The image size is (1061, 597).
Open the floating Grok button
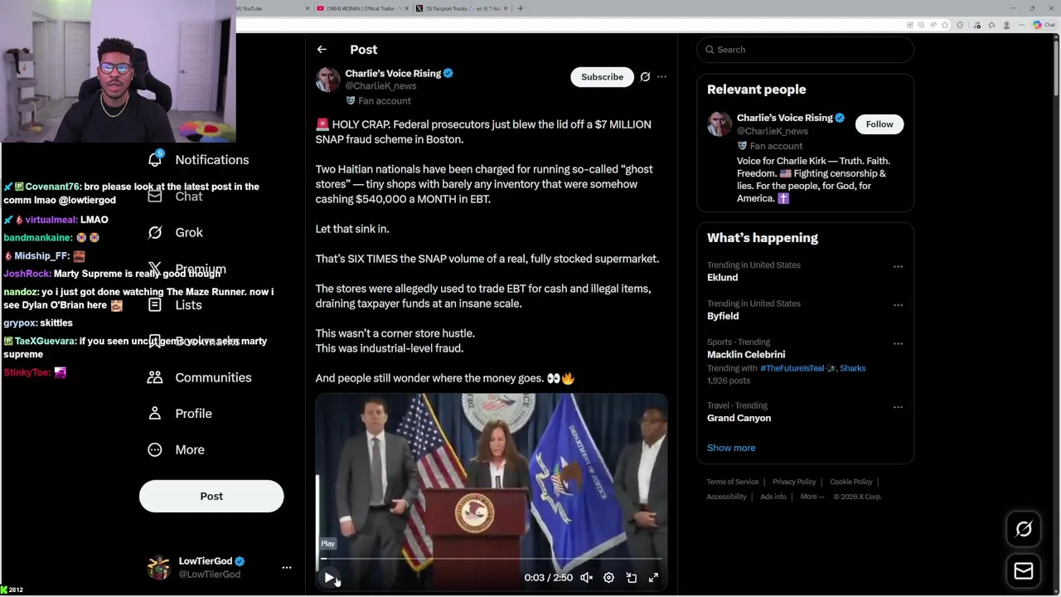[1024, 530]
